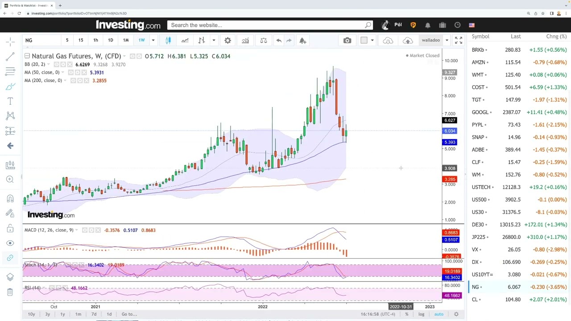Click the trash icon to remove drawings
Image resolution: width=571 pixels, height=321 pixels.
tap(10, 292)
